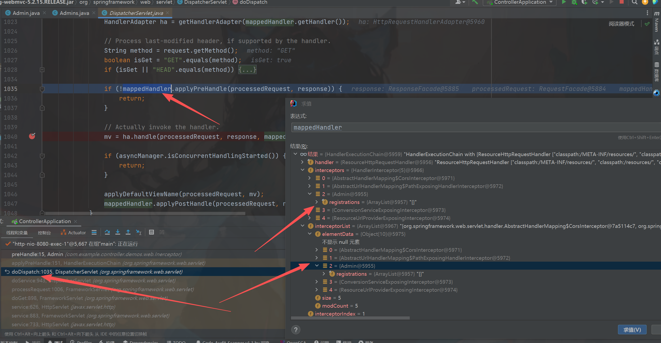Viewport: 661px width, 343px height.
Task: Toggle the breakpoint on line 1040
Action: coord(32,136)
